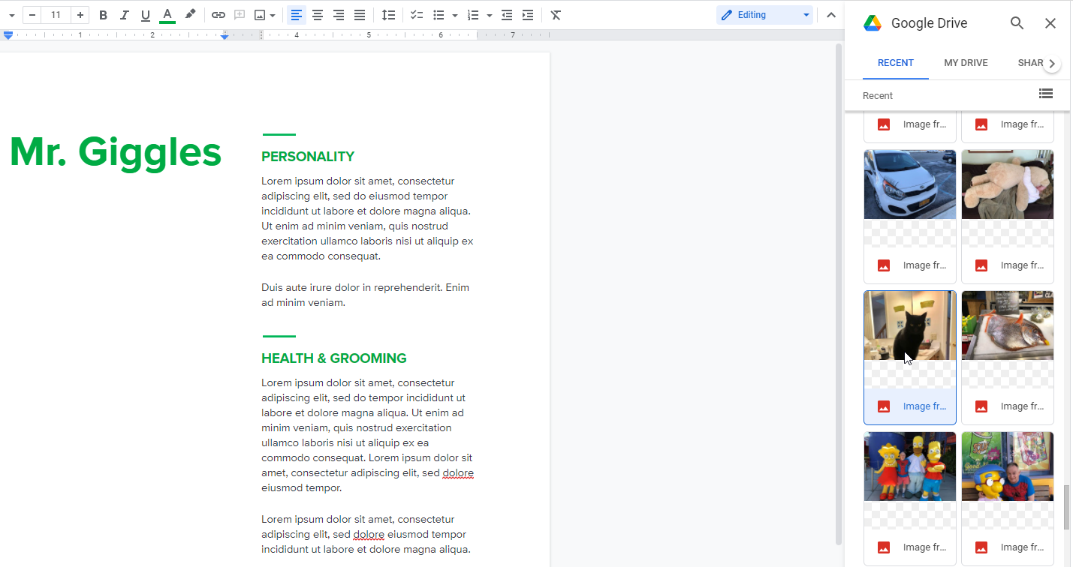The image size is (1073, 567).
Task: Click the image file icon under black cat
Action: (x=884, y=406)
